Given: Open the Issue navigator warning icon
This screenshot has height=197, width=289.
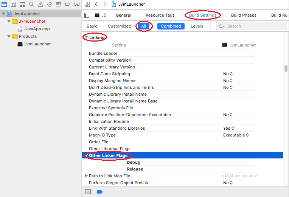Looking at the screenshot, I should click(x=40, y=4).
